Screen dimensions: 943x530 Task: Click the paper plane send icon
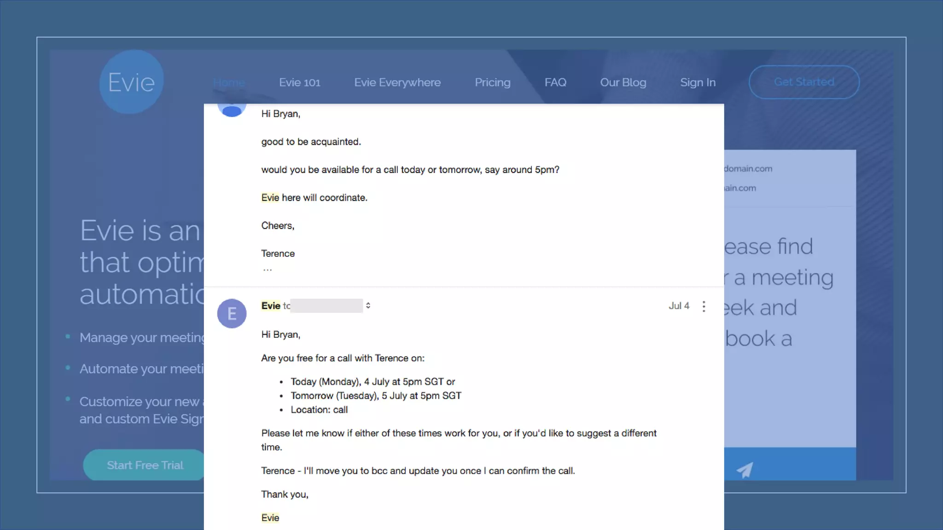tap(744, 469)
